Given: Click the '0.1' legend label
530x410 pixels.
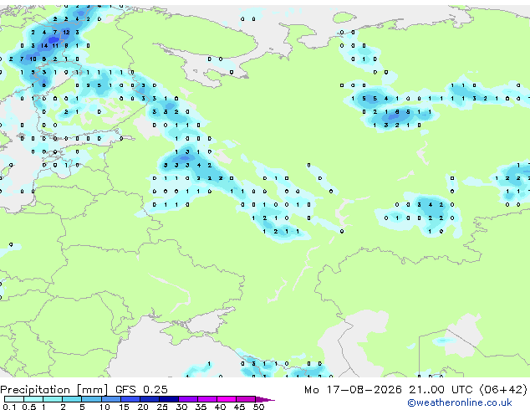Looking at the screenshot, I should coord(9,407).
